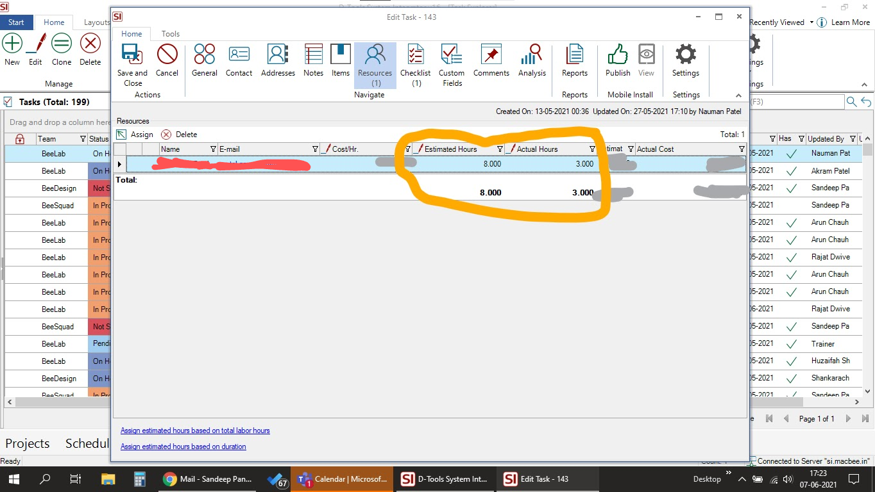Open the Estimated Hours column filter

500,149
